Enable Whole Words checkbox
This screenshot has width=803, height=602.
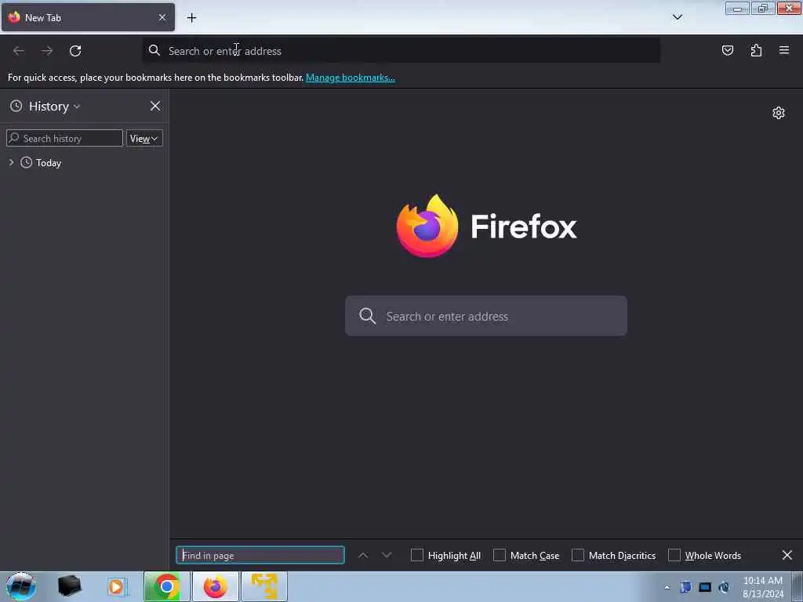click(674, 555)
